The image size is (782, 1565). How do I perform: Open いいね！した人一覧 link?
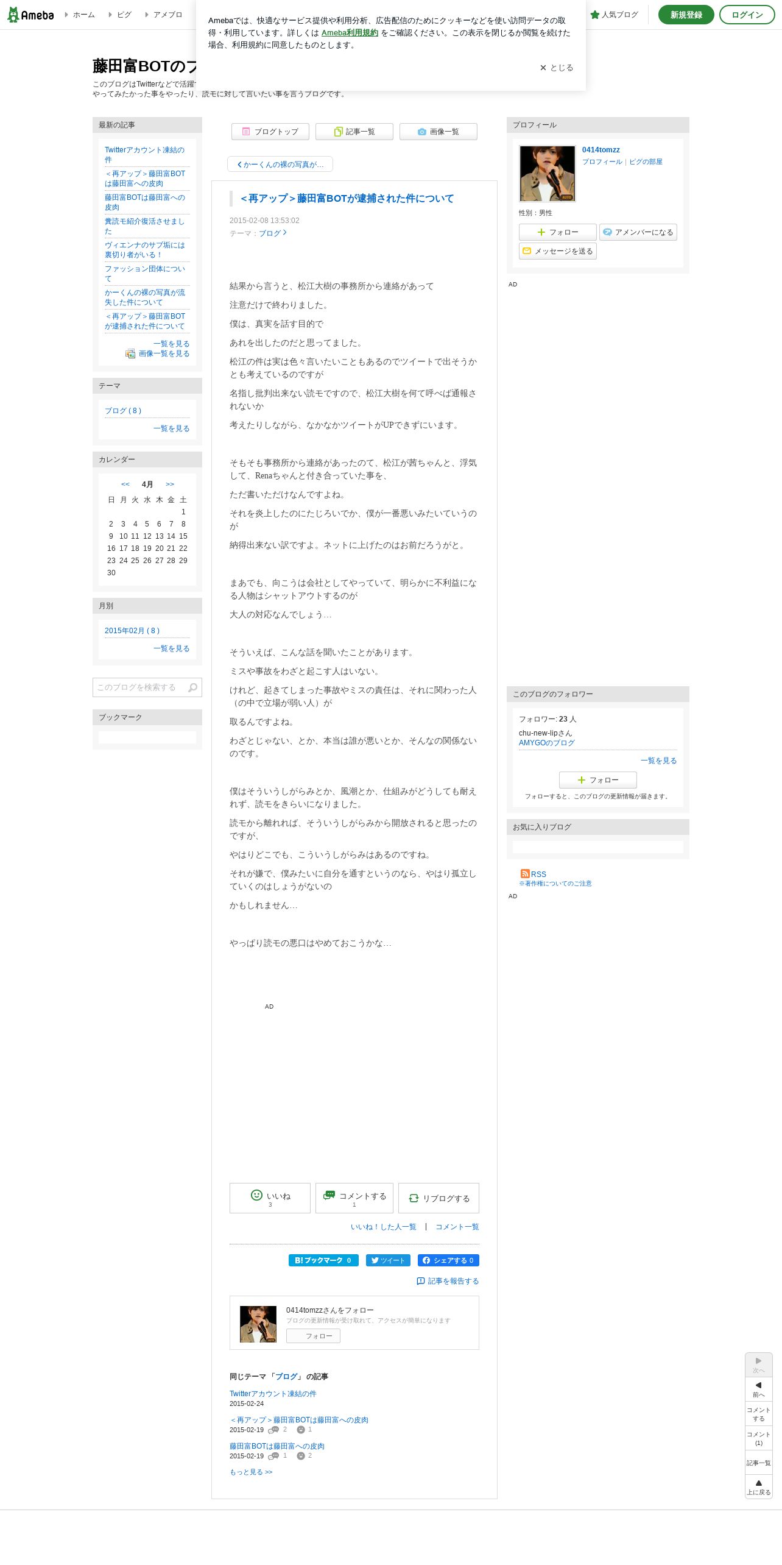click(384, 1227)
